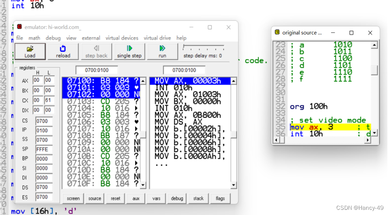Click the aux button
This screenshot has height=215, width=390.
136,199
